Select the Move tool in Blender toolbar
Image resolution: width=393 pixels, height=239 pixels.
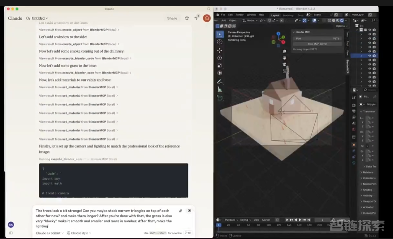220,50
